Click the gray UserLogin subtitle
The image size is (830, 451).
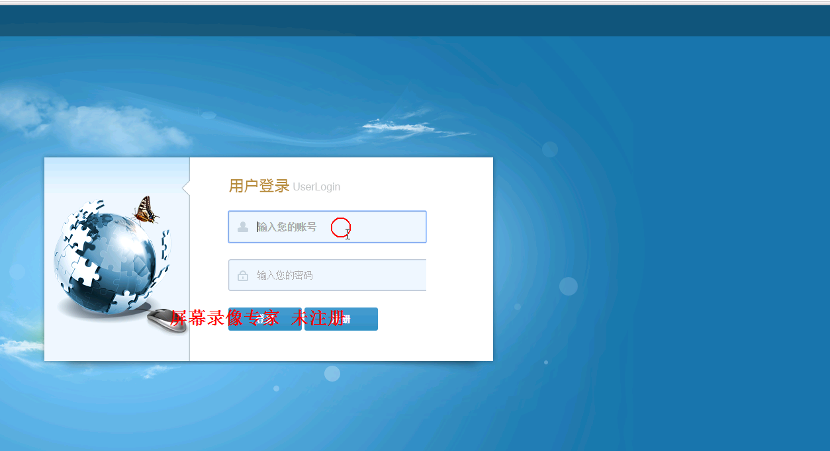(316, 187)
